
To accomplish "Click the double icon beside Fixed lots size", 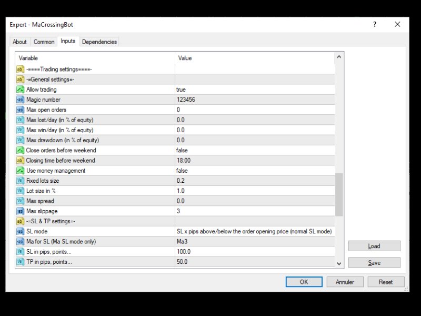I will pos(20,181).
